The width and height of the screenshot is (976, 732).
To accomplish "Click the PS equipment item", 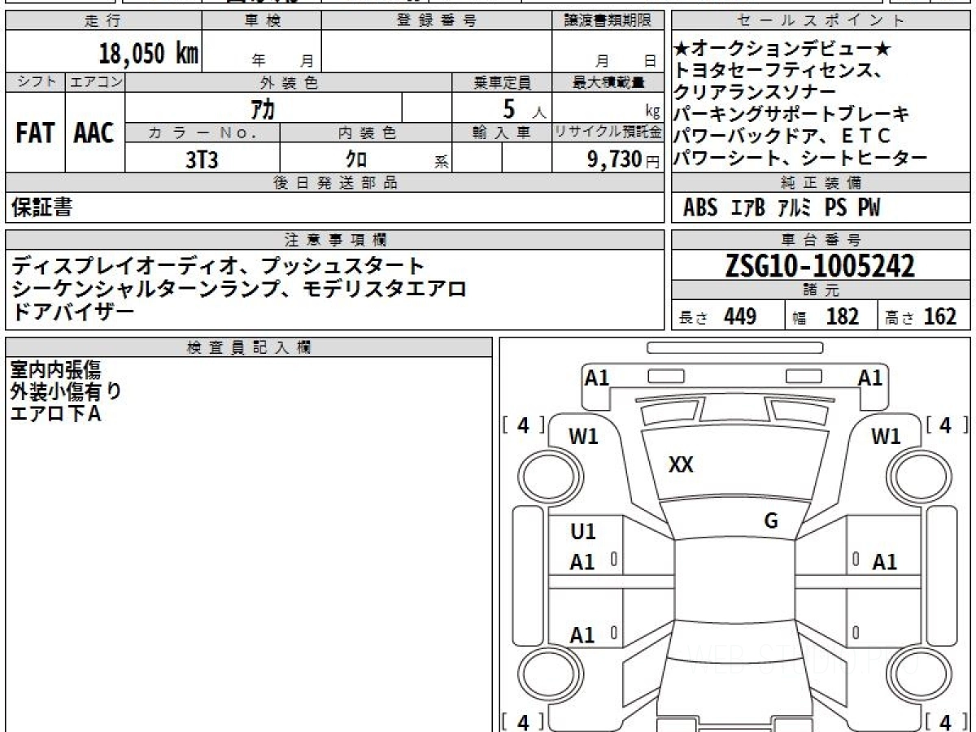I will (x=835, y=208).
